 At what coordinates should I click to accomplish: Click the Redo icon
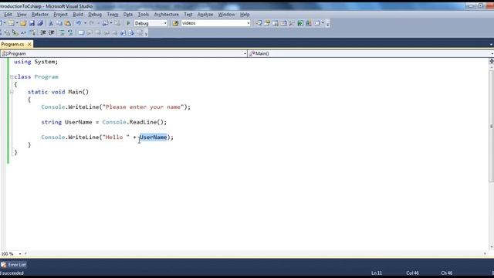(x=92, y=23)
